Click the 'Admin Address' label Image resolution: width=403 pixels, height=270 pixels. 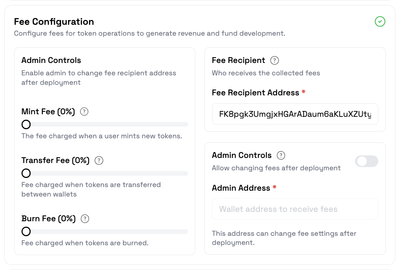(x=241, y=188)
